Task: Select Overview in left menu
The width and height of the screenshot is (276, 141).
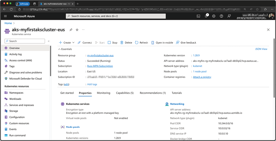Action: click(25, 48)
